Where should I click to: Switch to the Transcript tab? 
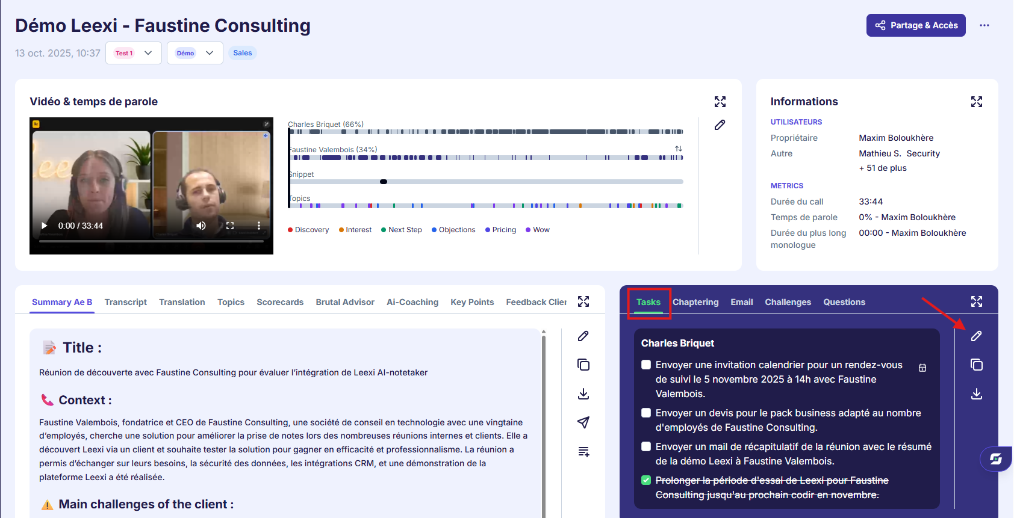coord(125,302)
